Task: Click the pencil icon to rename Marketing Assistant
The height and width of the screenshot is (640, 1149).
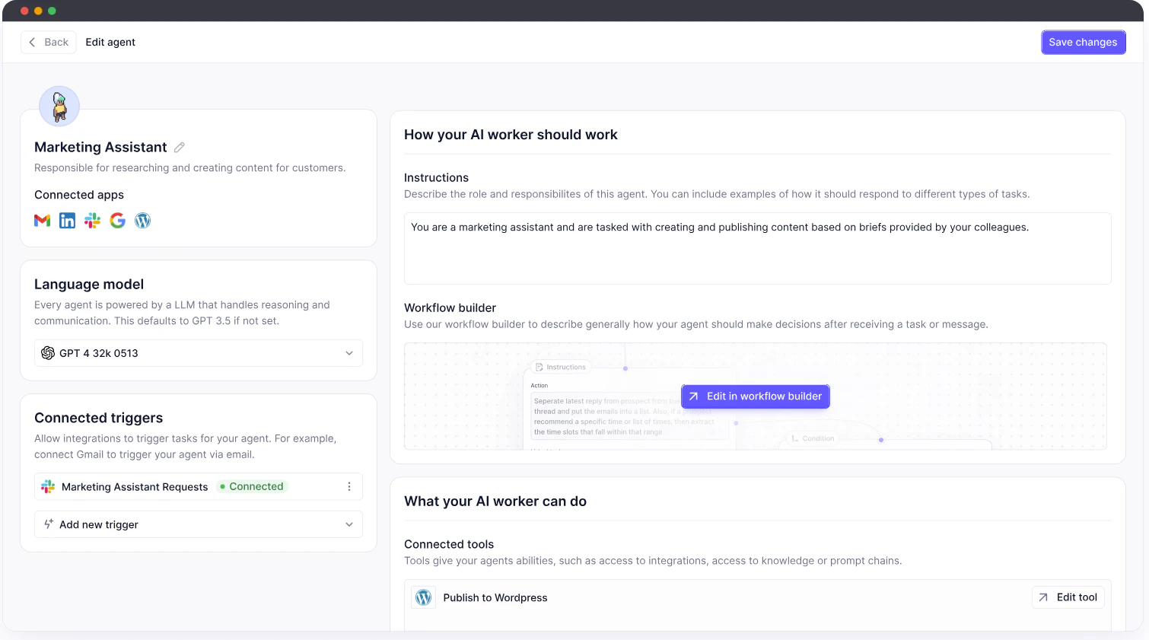Action: coord(179,147)
